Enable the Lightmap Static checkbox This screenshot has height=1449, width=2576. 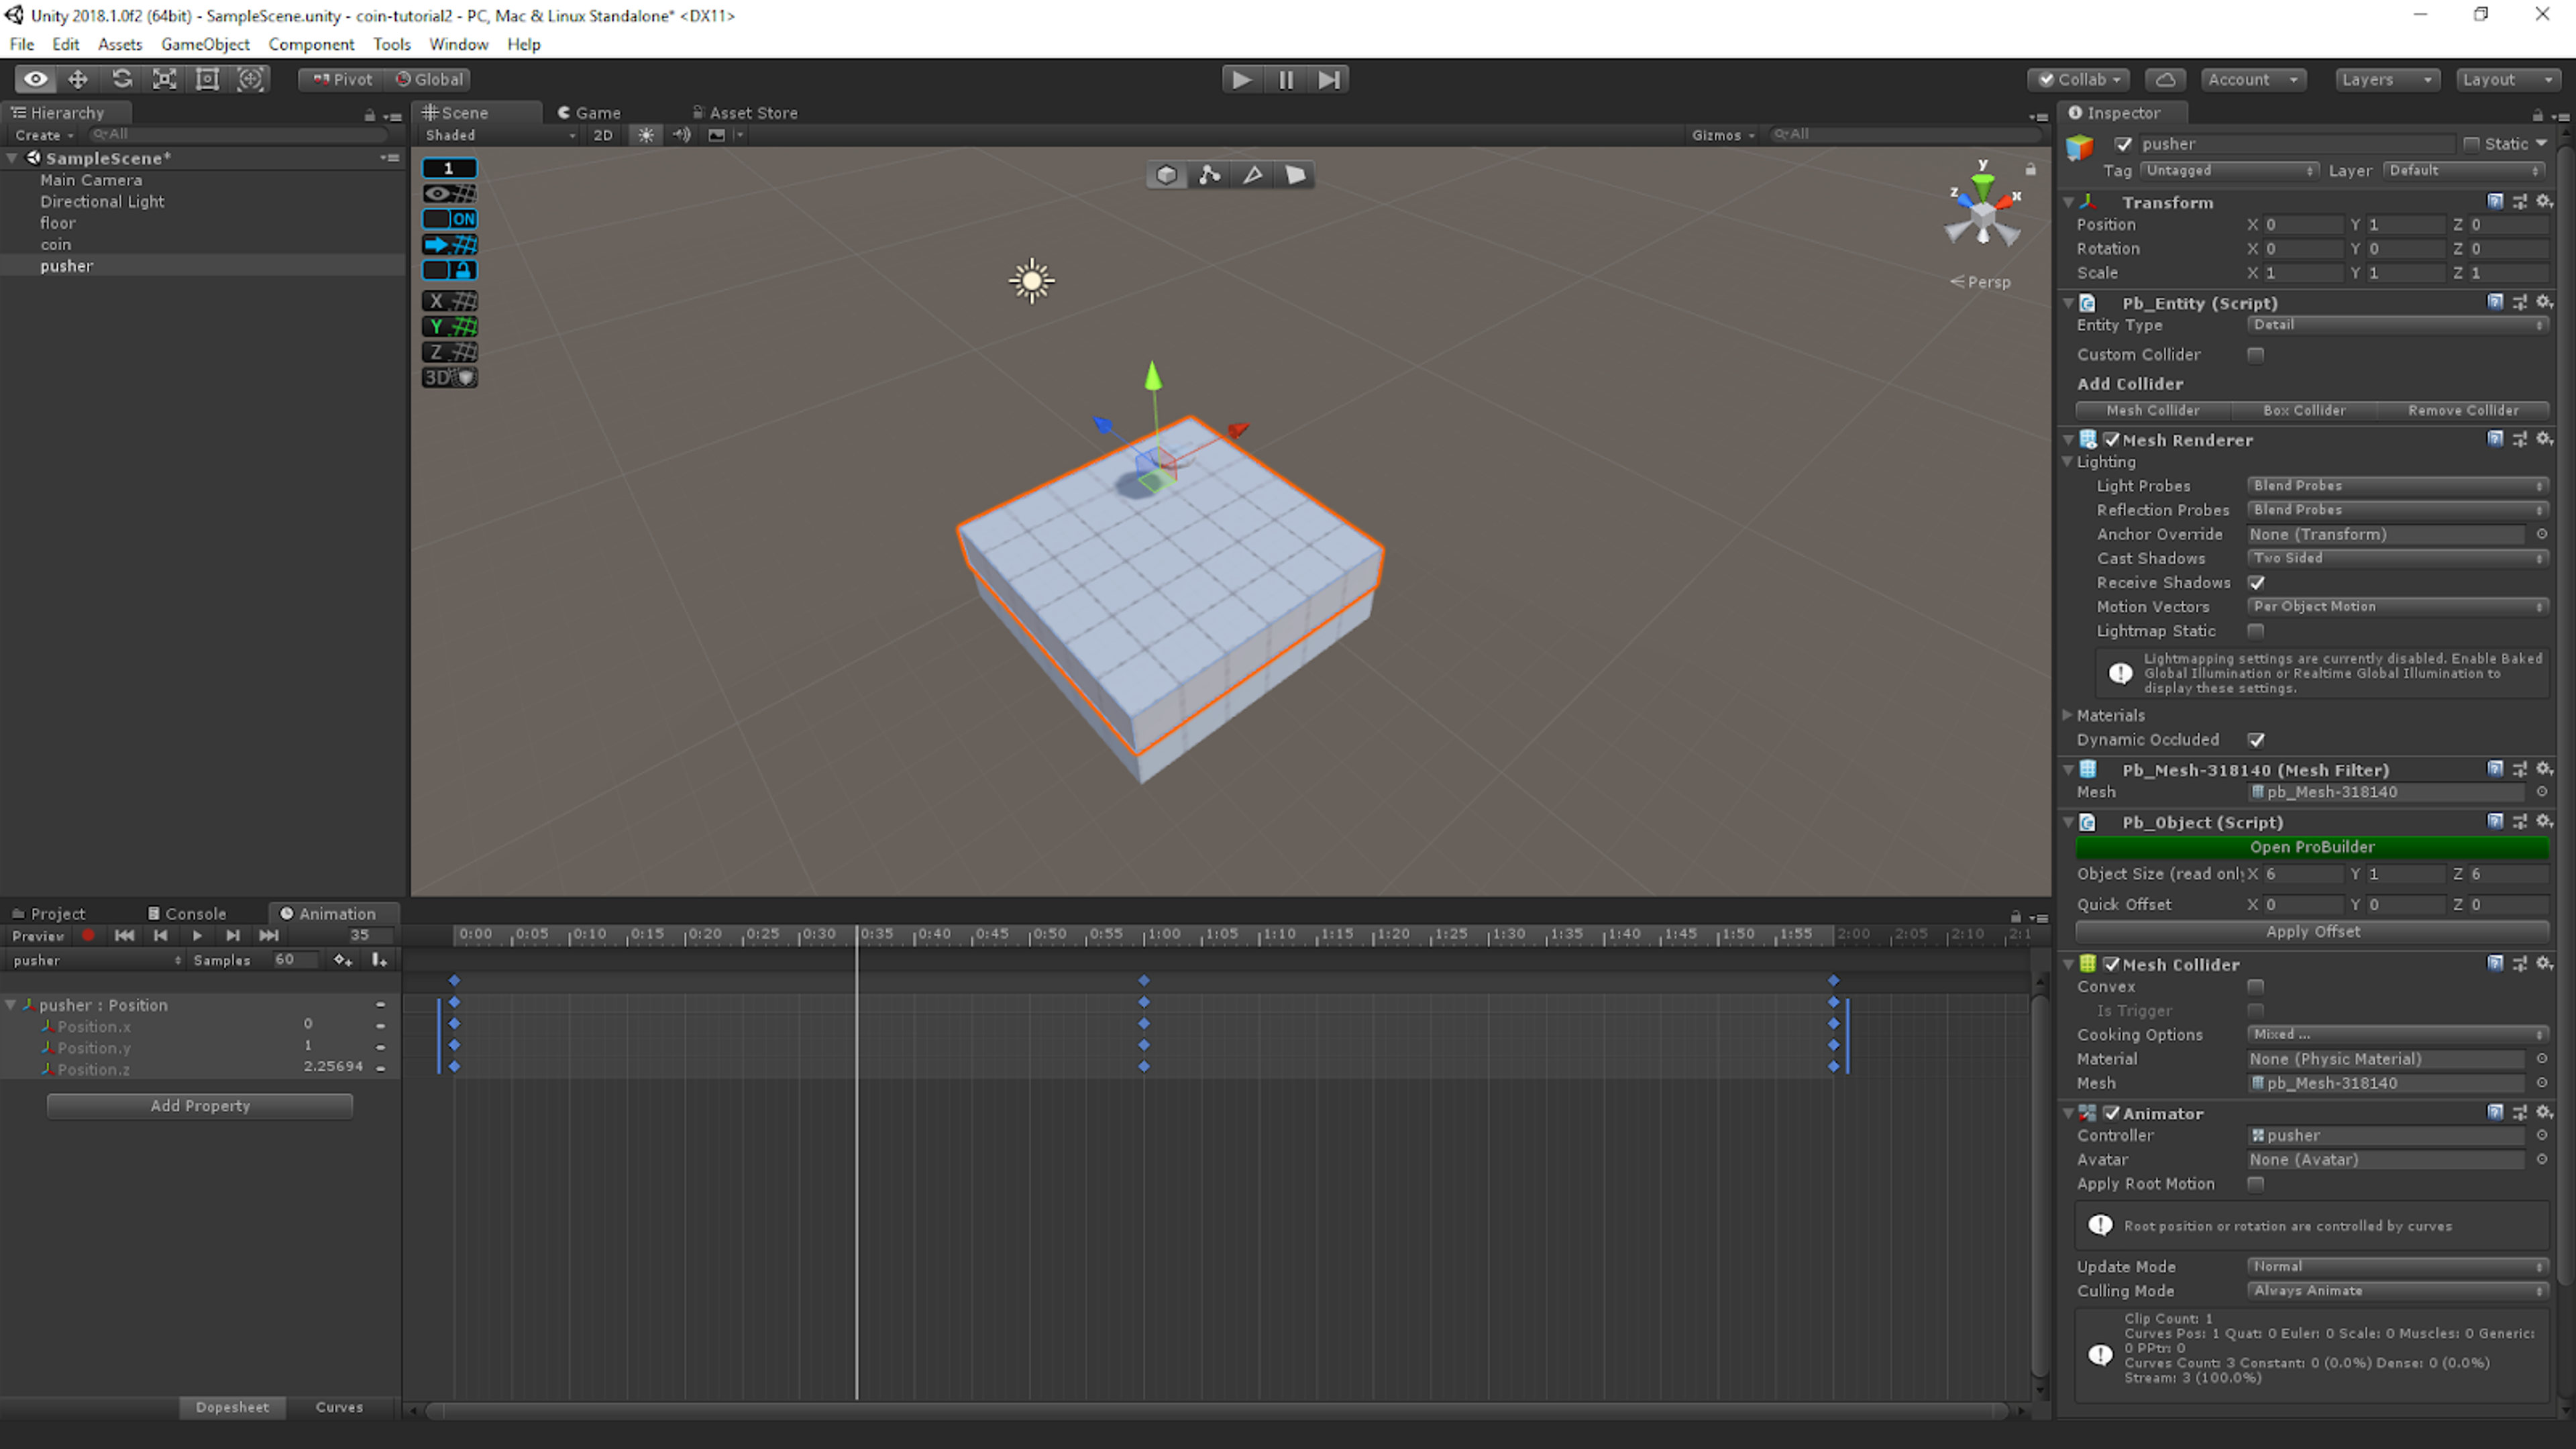click(2255, 631)
